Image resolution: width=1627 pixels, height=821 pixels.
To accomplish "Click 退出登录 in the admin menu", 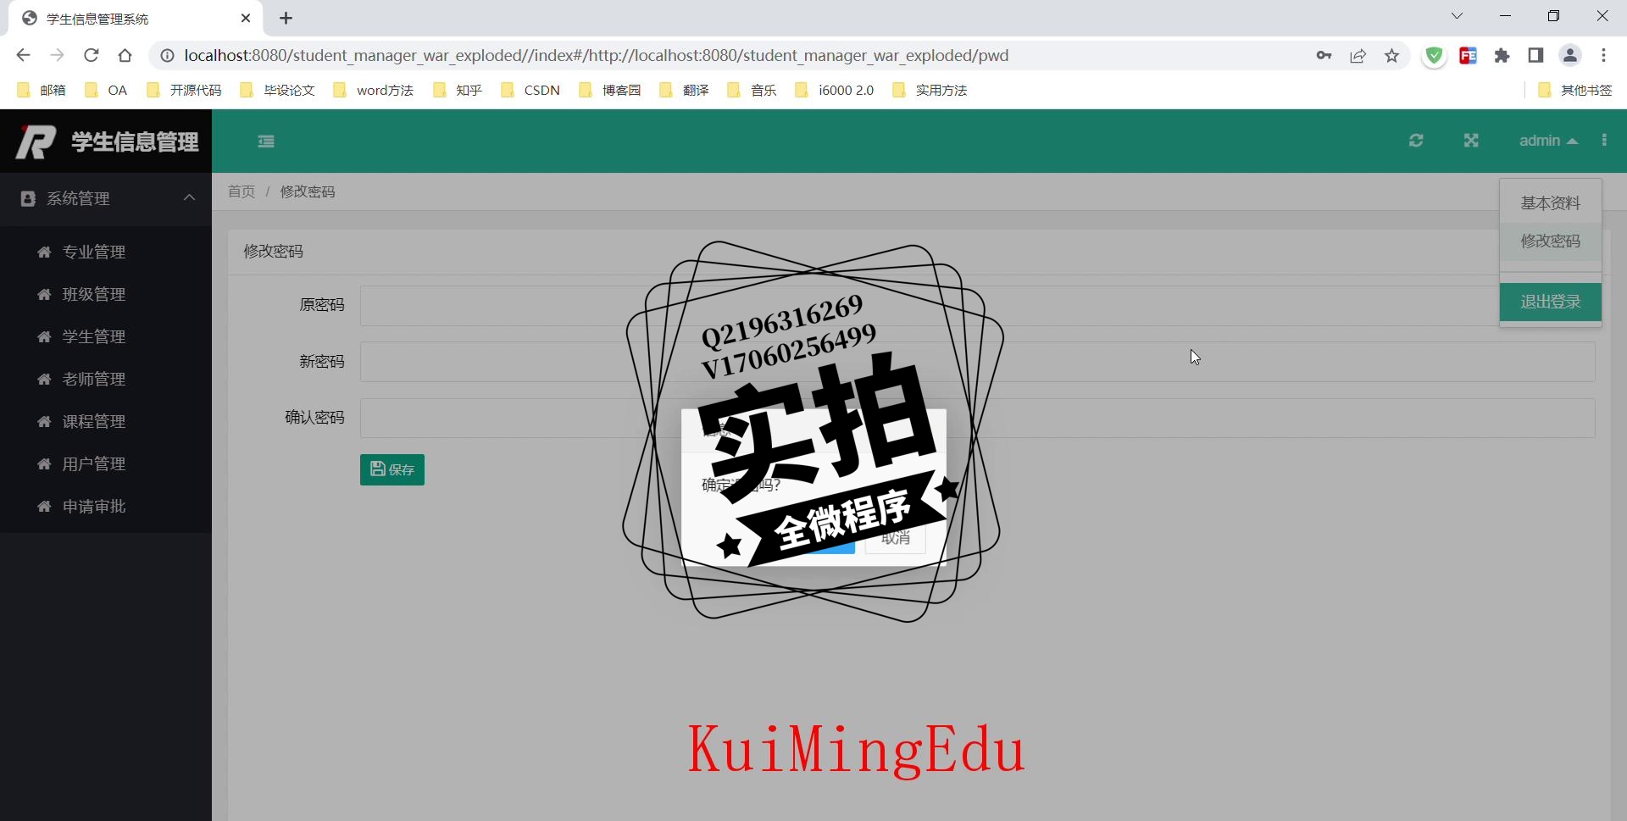I will click(x=1550, y=302).
